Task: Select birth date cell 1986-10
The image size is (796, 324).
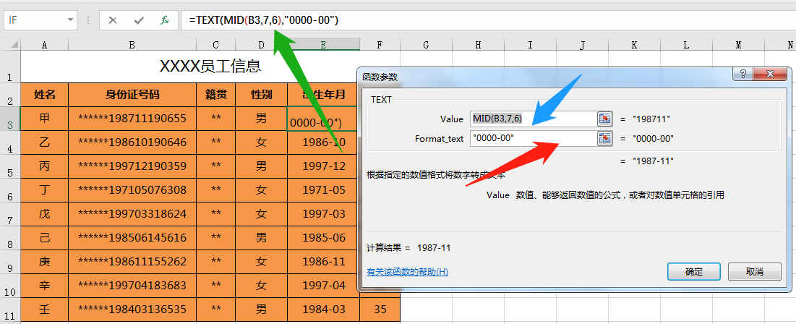Action: point(323,142)
